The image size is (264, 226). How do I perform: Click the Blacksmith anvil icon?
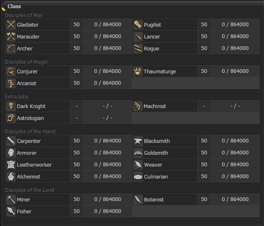pos(138,141)
